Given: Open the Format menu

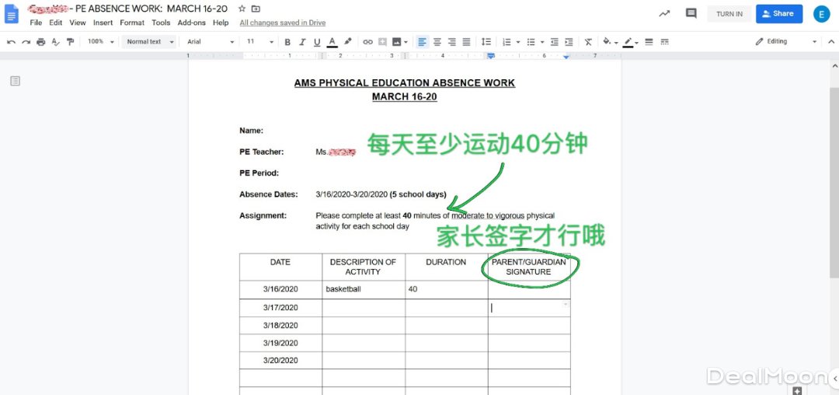Looking at the screenshot, I should pyautogui.click(x=132, y=23).
